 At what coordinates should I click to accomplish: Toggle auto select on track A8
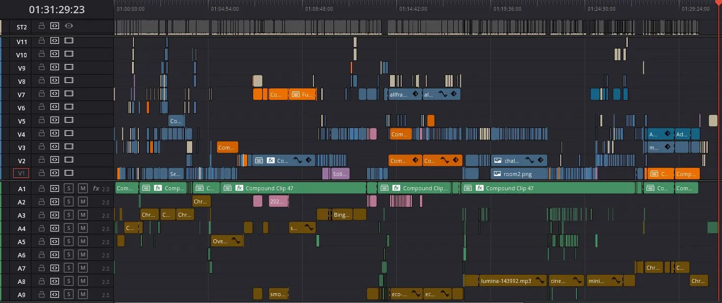(x=54, y=280)
